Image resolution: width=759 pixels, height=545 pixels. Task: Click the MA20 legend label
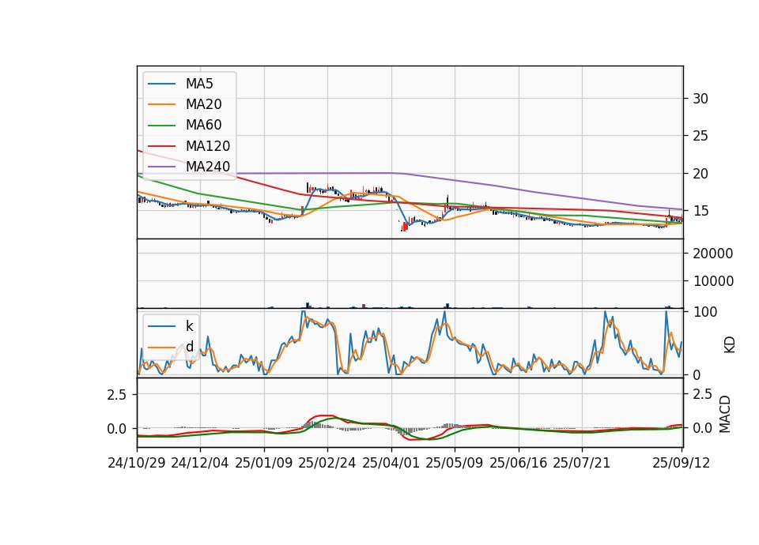click(203, 104)
